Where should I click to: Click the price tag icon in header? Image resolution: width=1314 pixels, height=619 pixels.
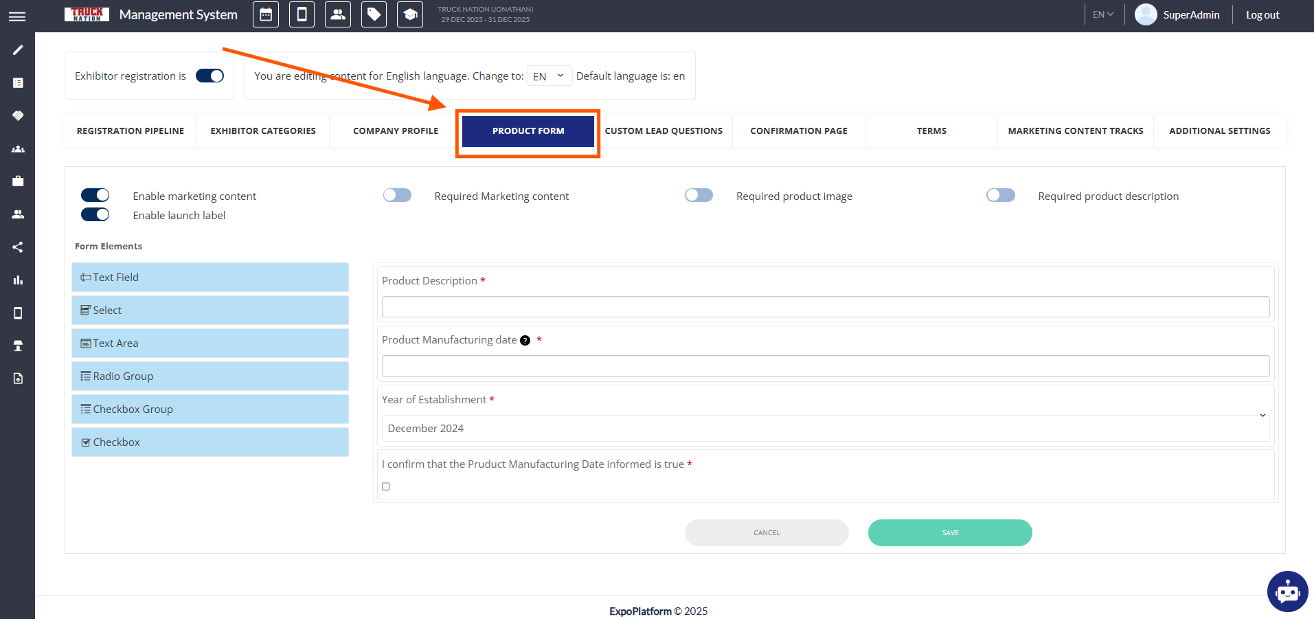click(x=374, y=14)
